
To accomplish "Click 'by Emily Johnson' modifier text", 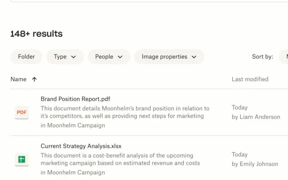I will point(255,164).
